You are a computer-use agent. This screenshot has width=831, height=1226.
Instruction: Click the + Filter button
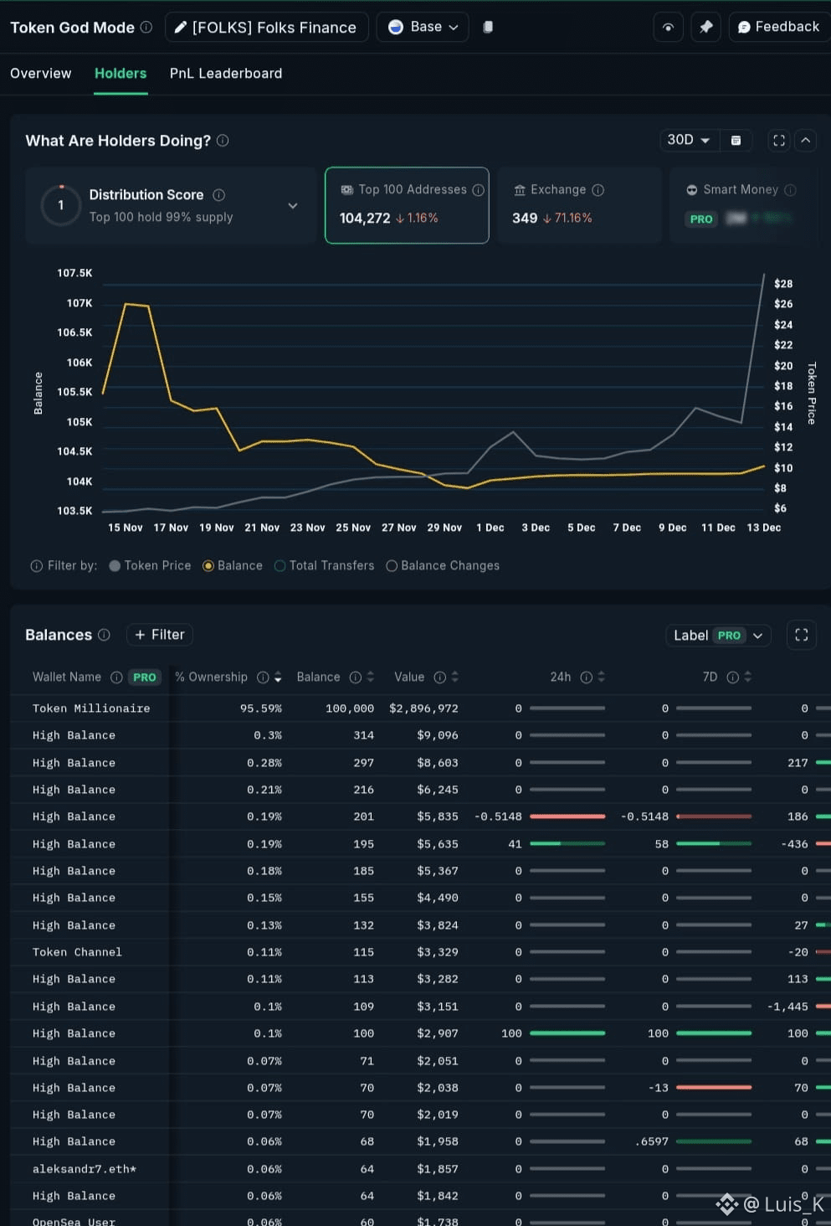(160, 635)
